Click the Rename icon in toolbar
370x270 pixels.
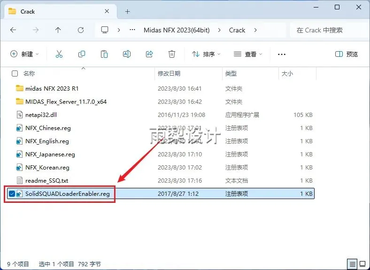tap(127, 54)
